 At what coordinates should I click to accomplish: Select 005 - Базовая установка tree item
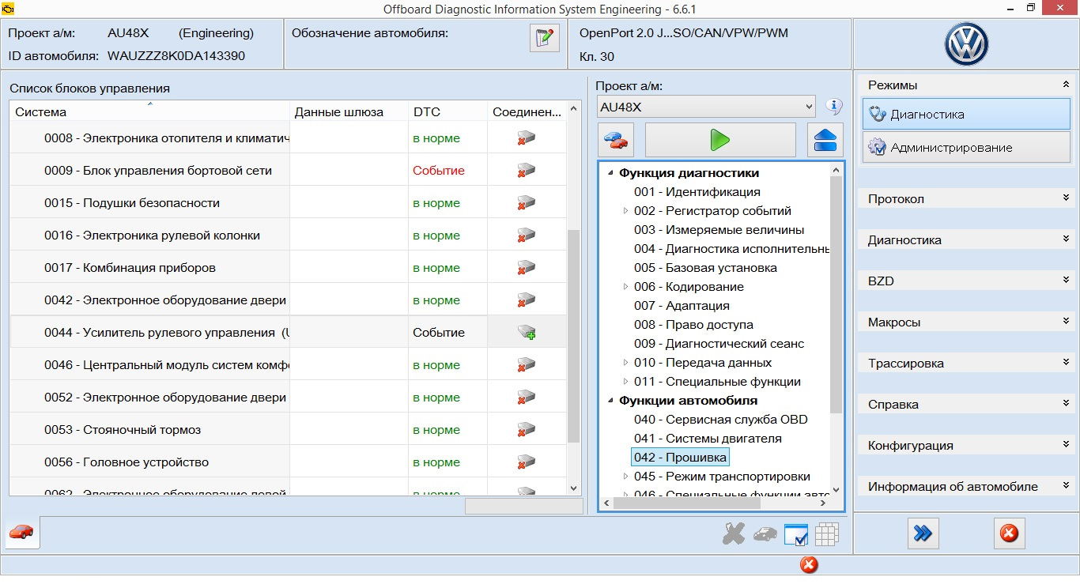pyautogui.click(x=705, y=268)
